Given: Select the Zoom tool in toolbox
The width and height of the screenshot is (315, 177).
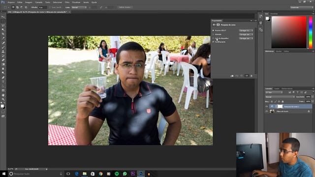Looking at the screenshot, I should point(3,99).
